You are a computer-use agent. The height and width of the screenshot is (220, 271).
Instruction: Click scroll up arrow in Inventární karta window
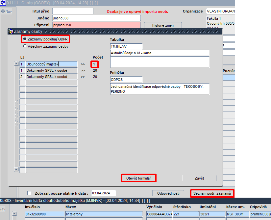[x=14, y=214]
